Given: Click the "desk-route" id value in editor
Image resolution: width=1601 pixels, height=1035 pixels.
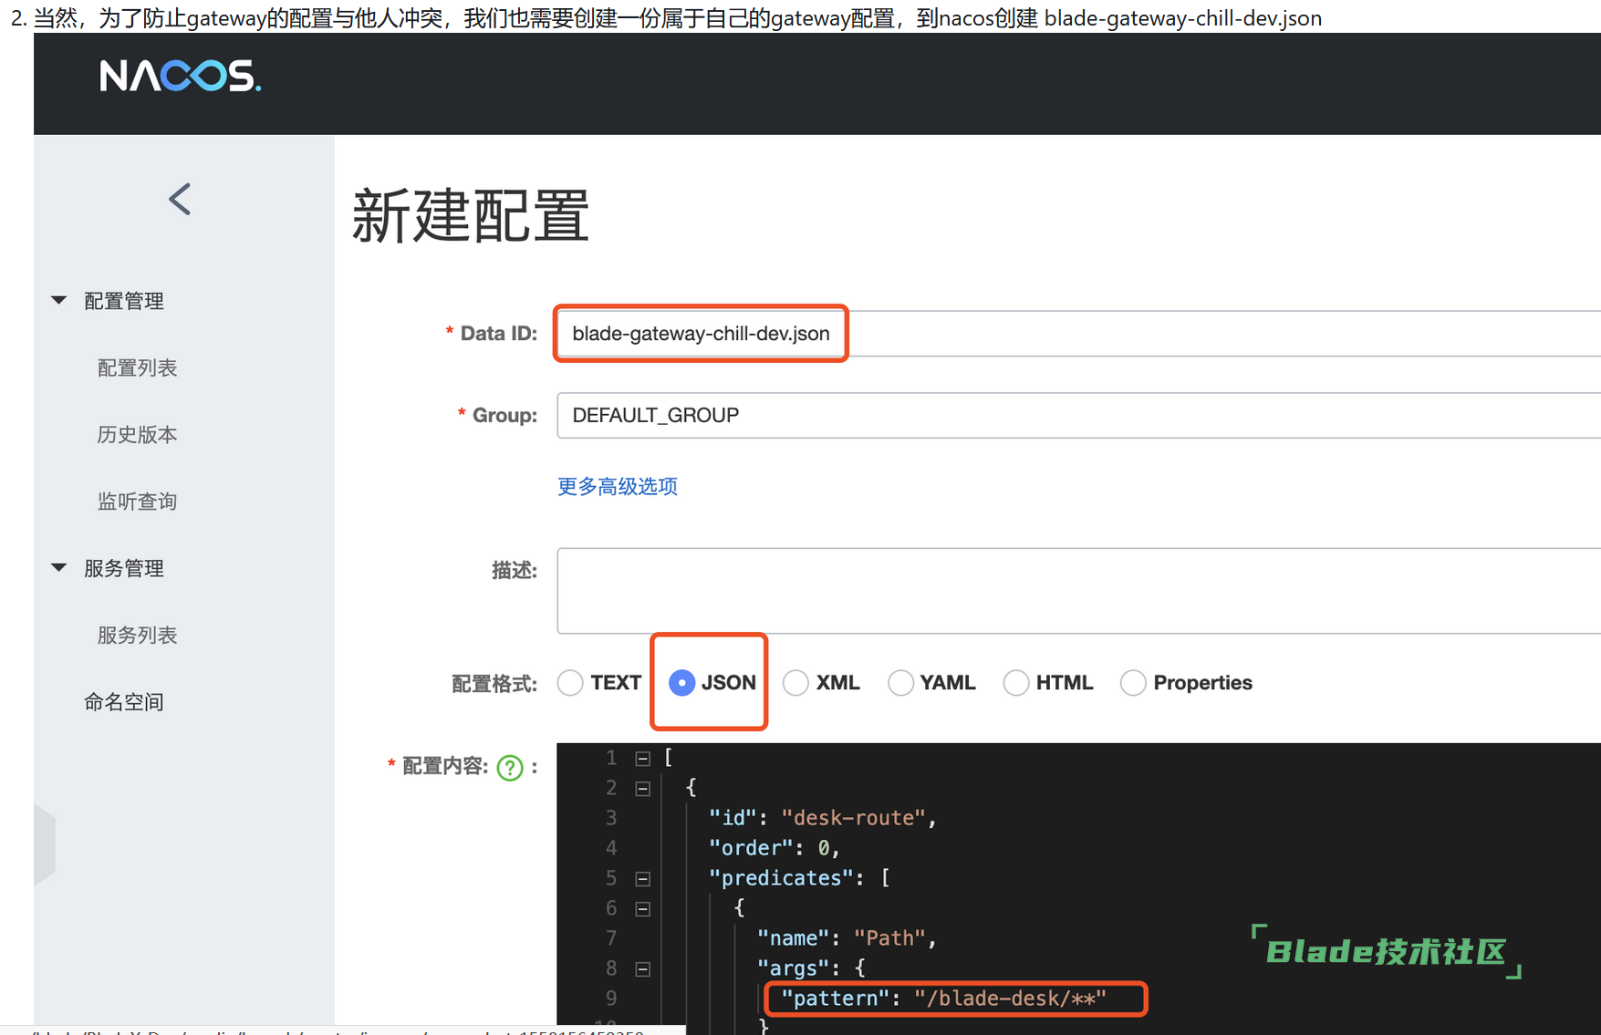Looking at the screenshot, I should [853, 818].
